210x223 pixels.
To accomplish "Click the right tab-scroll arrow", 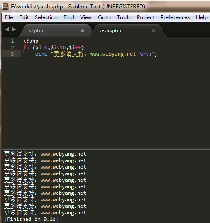I will (14, 30).
